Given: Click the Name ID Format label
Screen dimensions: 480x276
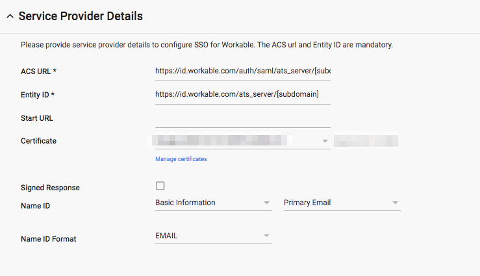Looking at the screenshot, I should point(48,239).
